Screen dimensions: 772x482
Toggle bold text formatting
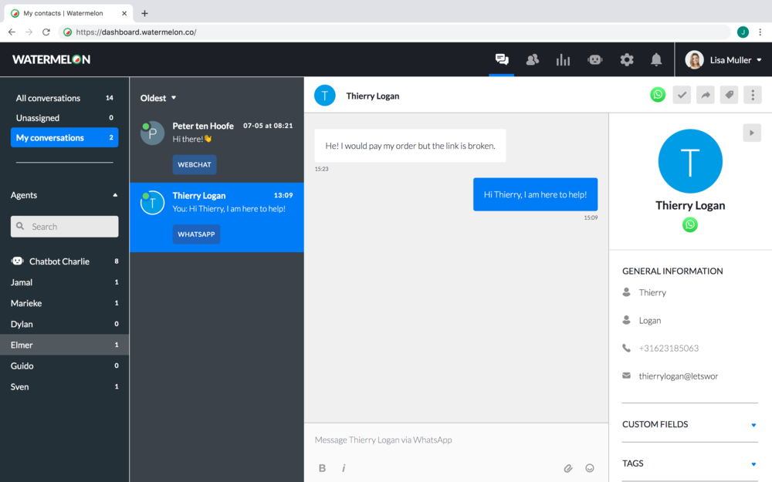click(x=323, y=468)
